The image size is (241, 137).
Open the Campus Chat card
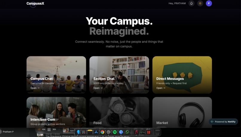click(56, 75)
